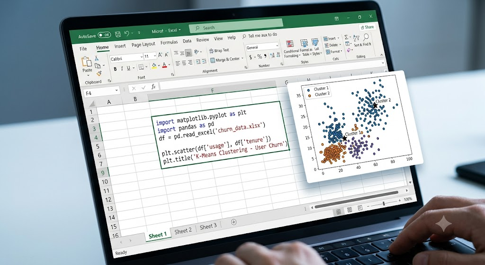Open Merge & Center dropdown arrow

coord(242,58)
